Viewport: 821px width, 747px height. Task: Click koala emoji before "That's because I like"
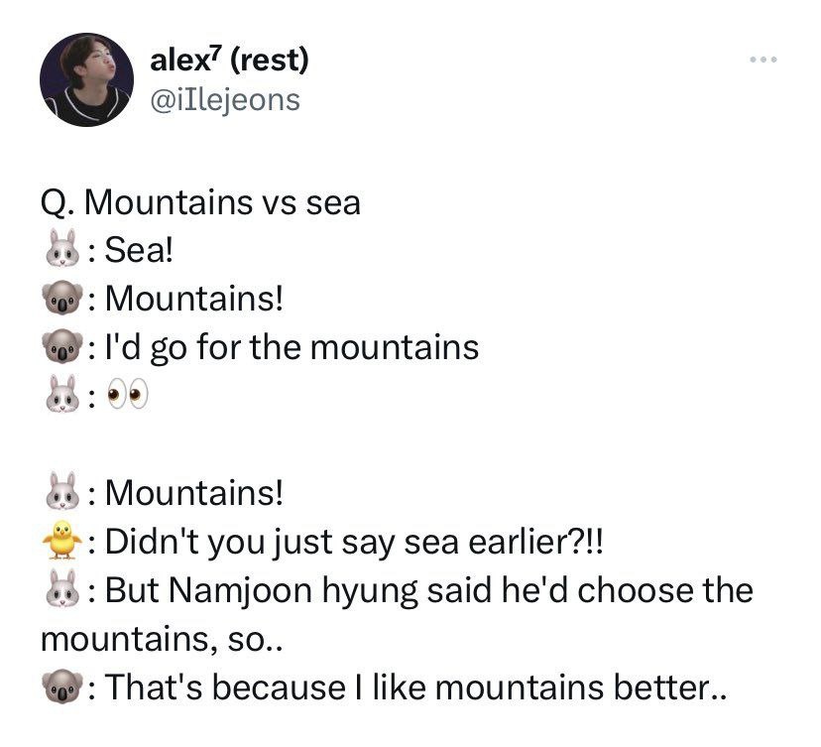(x=62, y=685)
